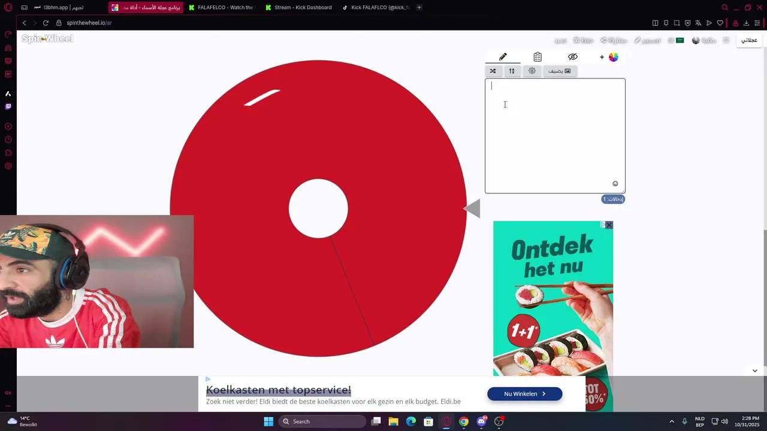This screenshot has width=767, height=431.
Task: Click the حفظ save option
Action: point(583,40)
